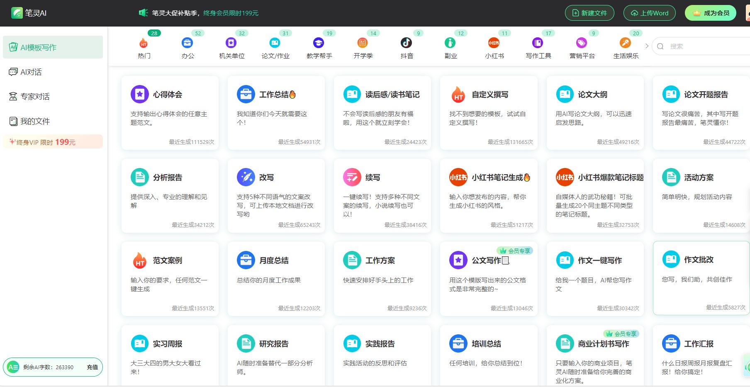This screenshot has width=750, height=387.
Task: Click the 培训总结 briefcase icon
Action: tap(458, 343)
